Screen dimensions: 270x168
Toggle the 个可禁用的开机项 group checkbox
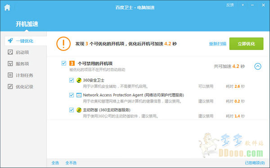pyautogui.click(x=64, y=63)
